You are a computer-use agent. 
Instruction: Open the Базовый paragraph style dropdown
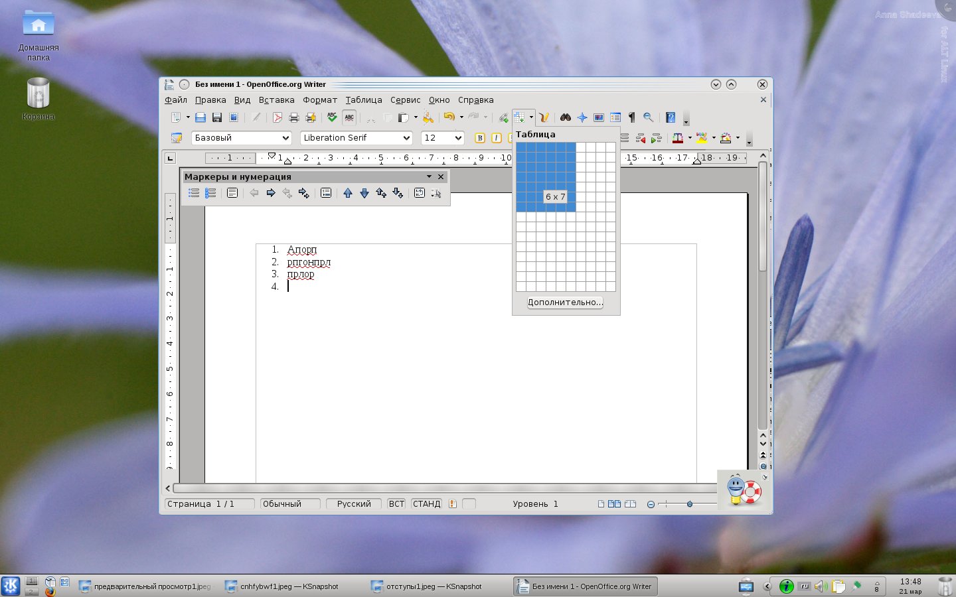(x=286, y=138)
